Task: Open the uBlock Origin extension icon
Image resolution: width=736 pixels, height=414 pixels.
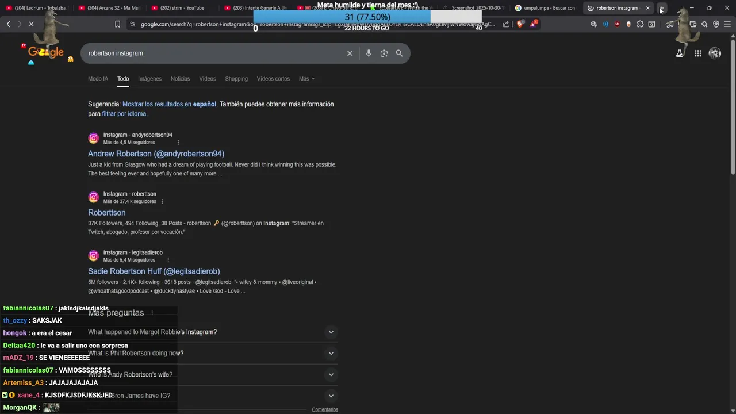Action: [617, 24]
